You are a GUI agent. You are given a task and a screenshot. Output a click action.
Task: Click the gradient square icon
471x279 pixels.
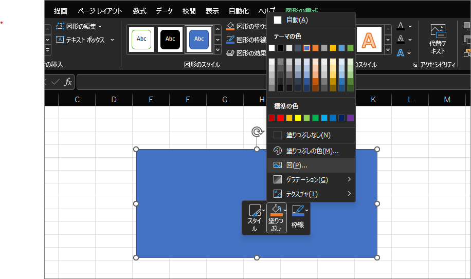278,179
